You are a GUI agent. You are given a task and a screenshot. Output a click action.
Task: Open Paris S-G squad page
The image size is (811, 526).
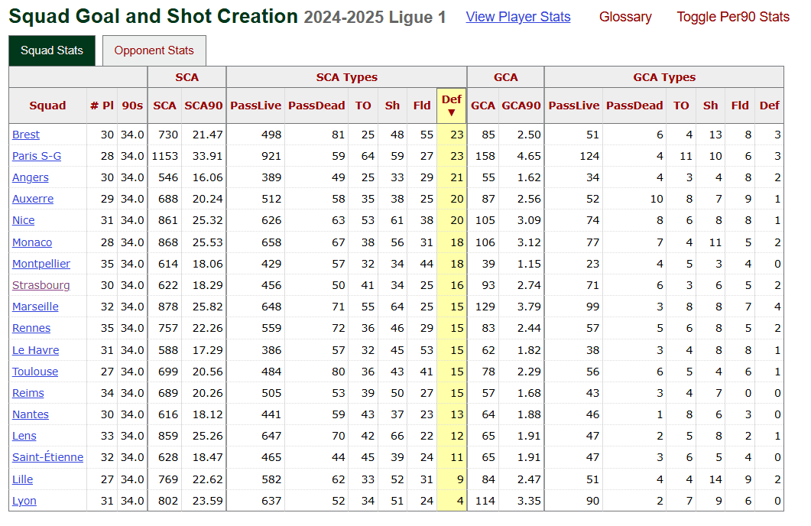click(36, 156)
